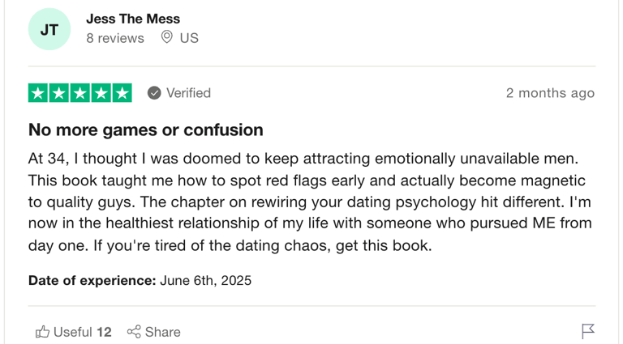Click the Date of experience label
623x344 pixels.
pyautogui.click(x=92, y=281)
